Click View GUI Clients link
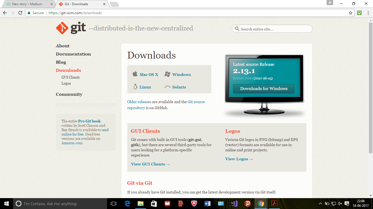The width and height of the screenshot is (373, 209). (x=150, y=164)
